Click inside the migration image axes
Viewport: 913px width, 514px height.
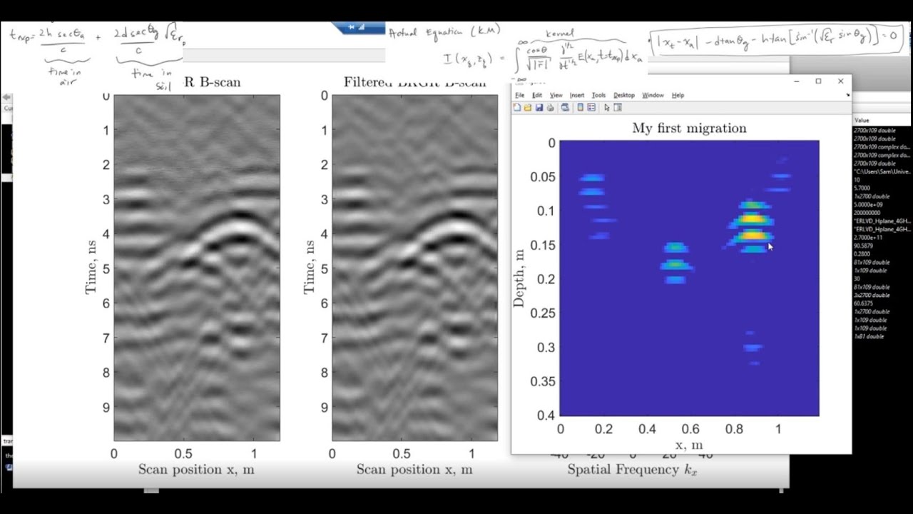[689, 278]
